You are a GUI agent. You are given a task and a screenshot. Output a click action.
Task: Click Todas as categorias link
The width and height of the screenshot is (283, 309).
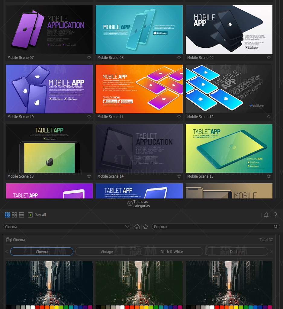[x=141, y=204]
